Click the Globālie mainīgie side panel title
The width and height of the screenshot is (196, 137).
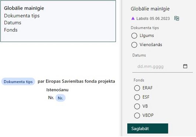[150, 9]
